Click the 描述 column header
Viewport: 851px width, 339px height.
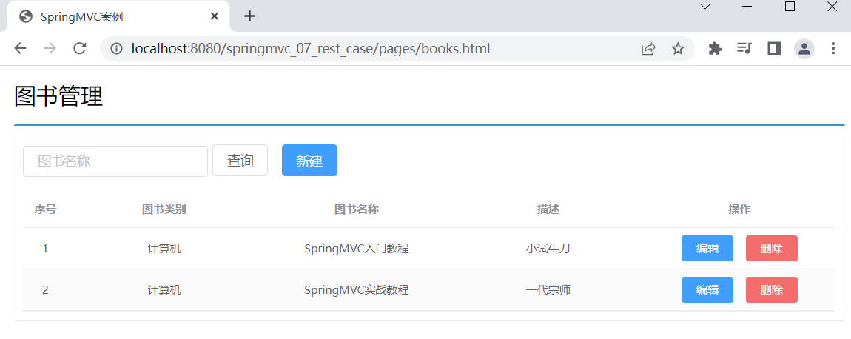coord(548,209)
